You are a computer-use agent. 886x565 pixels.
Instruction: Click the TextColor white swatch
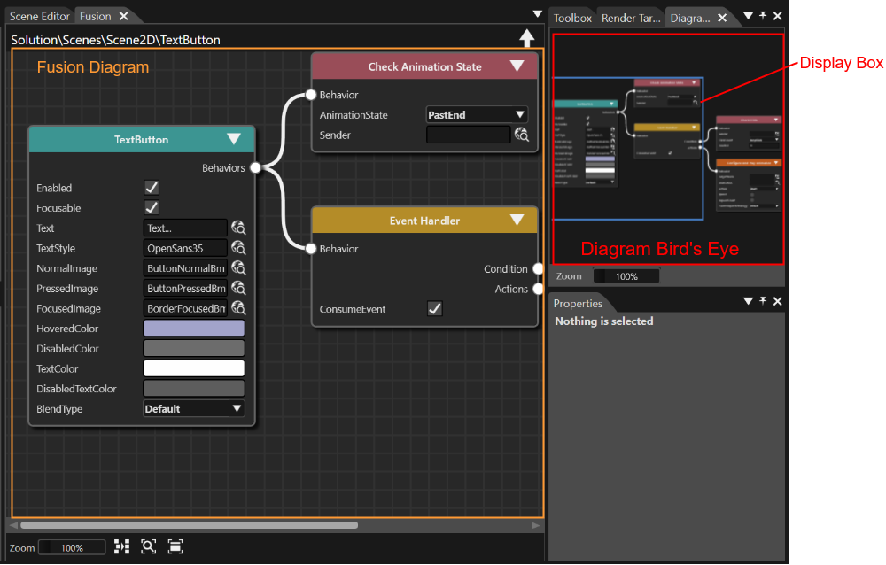[194, 368]
